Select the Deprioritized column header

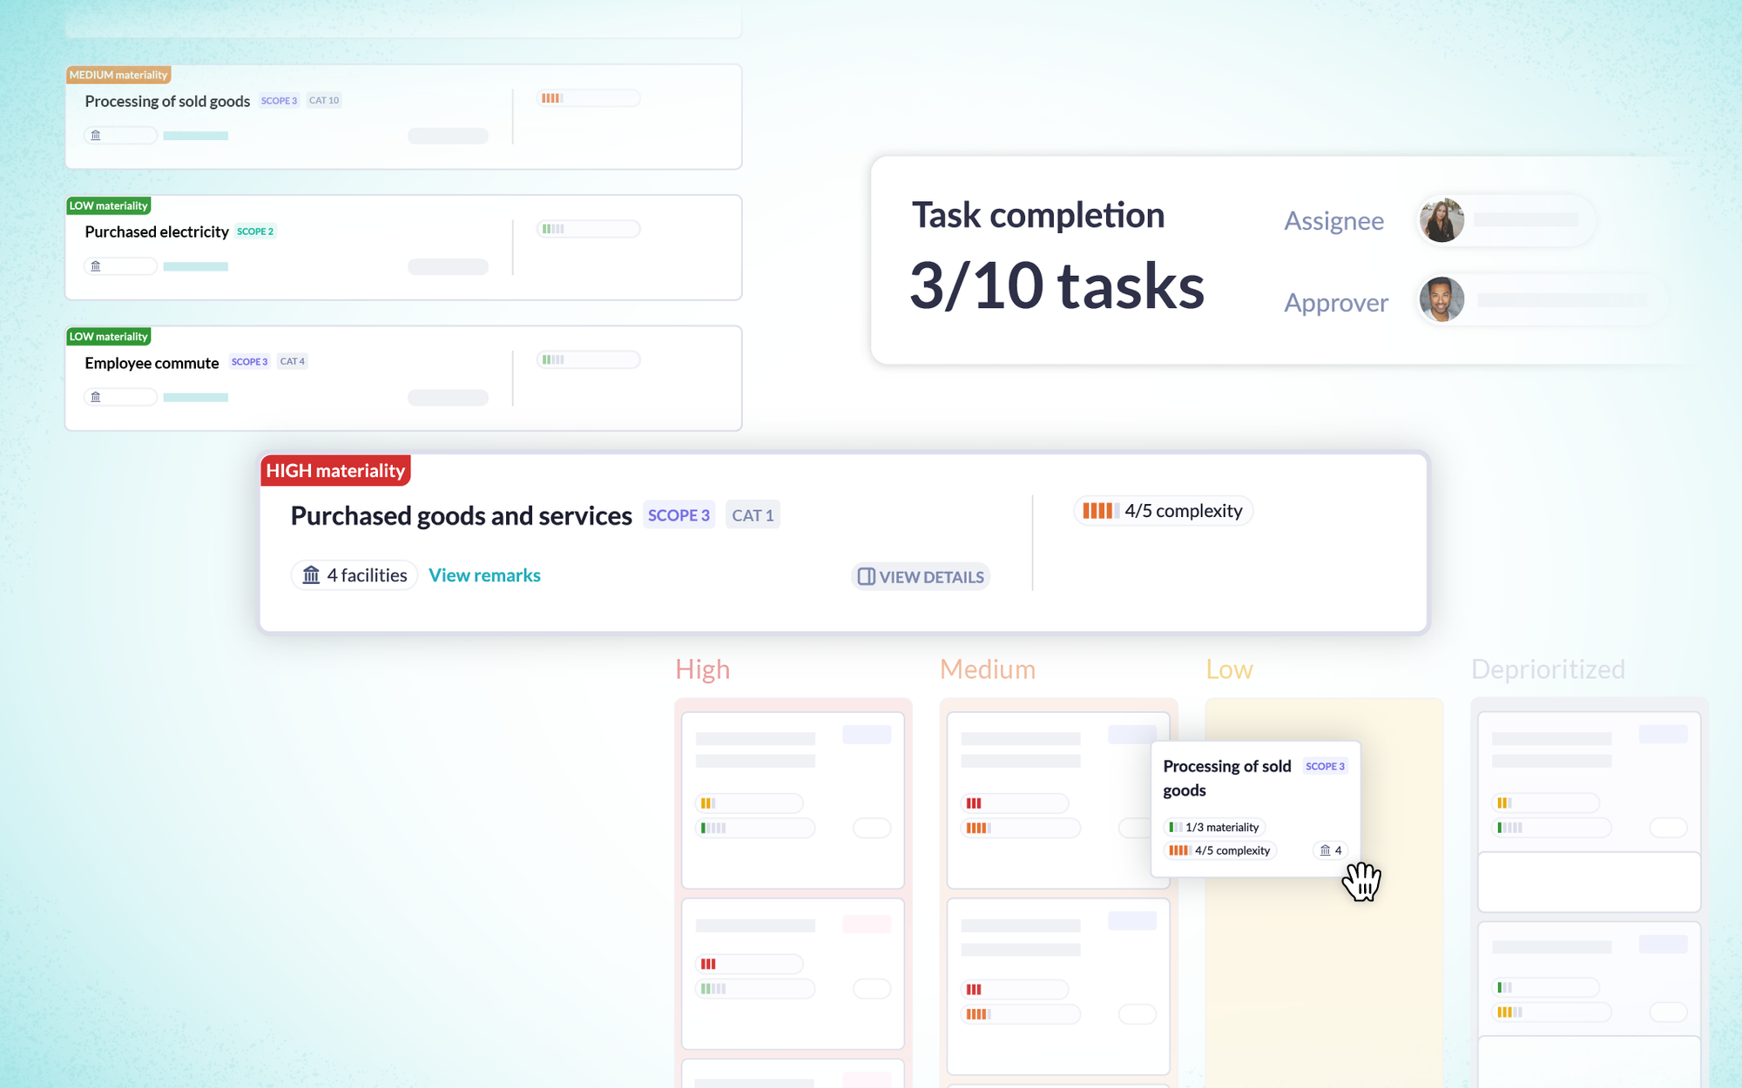tap(1548, 669)
